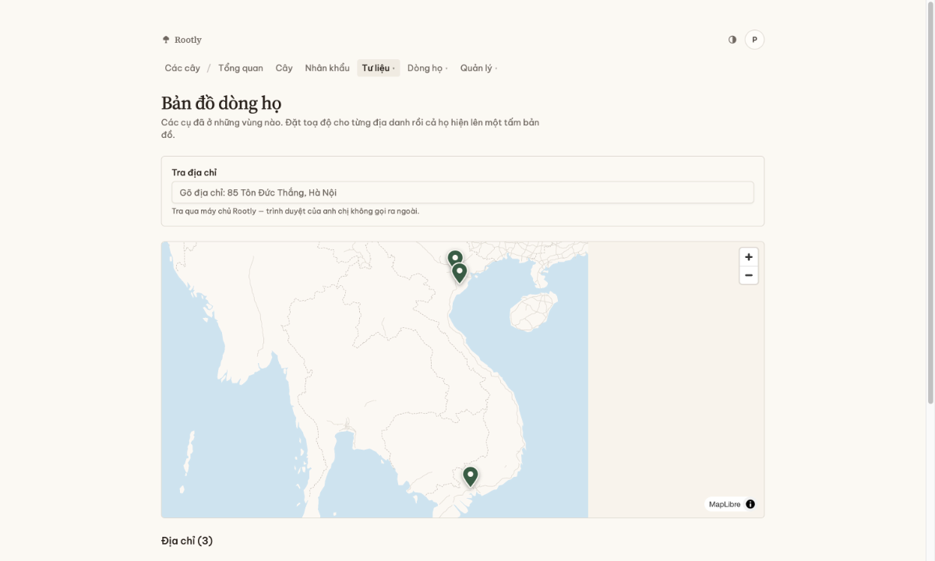This screenshot has height=561, width=935.
Task: Go to the Các cây breadcrumb link
Action: coord(182,68)
